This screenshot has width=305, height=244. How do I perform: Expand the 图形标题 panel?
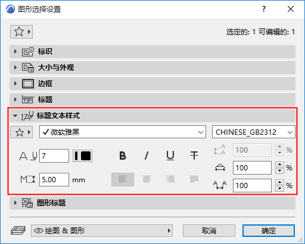[152, 203]
